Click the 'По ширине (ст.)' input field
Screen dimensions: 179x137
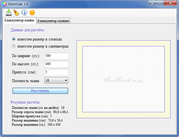pyautogui.click(x=56, y=56)
